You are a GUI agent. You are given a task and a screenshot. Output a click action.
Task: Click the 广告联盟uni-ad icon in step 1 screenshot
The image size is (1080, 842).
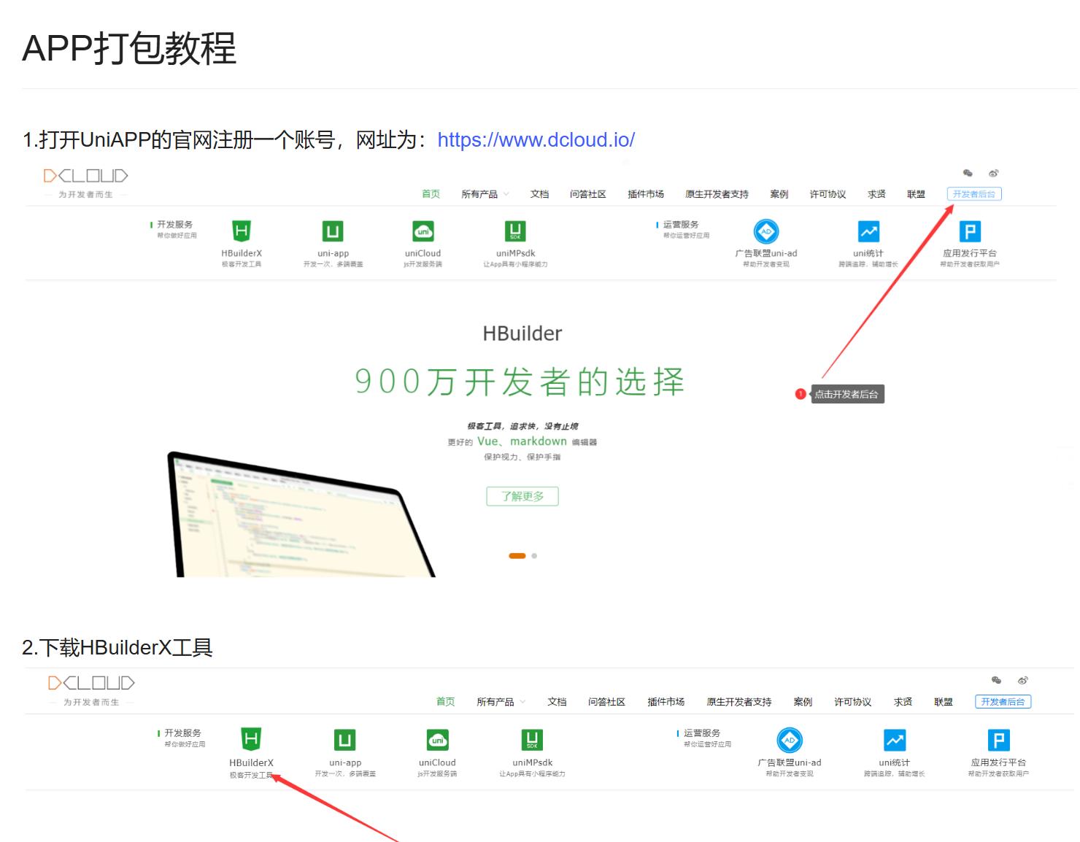point(766,231)
